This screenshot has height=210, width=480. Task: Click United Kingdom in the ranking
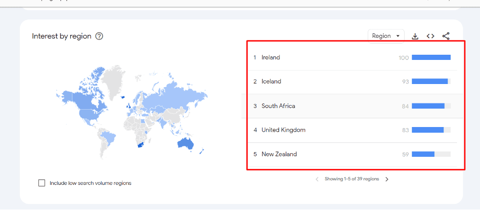point(284,130)
